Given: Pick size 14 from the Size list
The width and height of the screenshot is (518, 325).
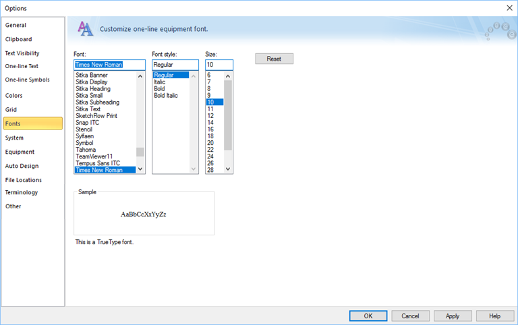Looking at the screenshot, I should click(x=210, y=123).
